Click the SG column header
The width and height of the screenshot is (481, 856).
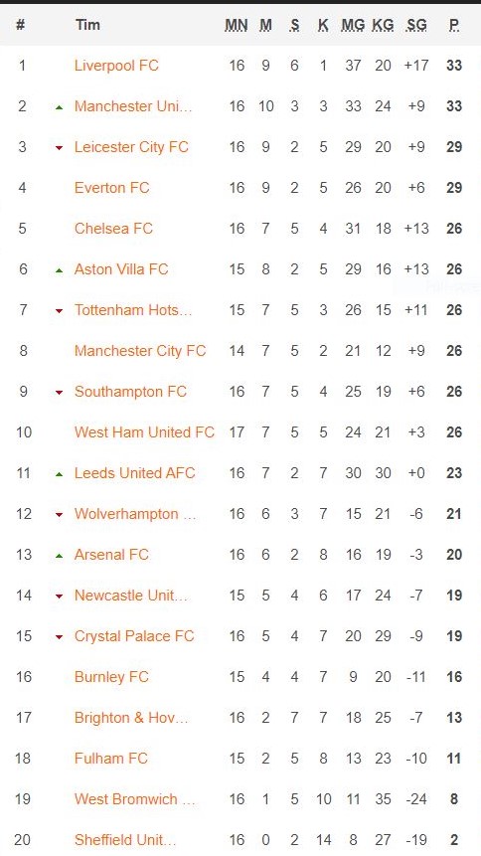[x=416, y=25]
